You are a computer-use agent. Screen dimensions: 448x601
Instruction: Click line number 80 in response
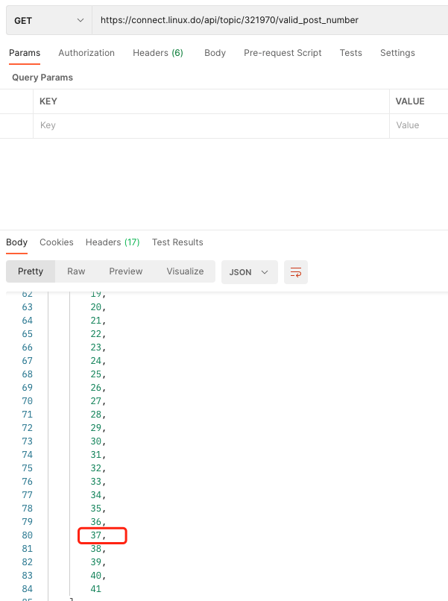pyautogui.click(x=28, y=535)
